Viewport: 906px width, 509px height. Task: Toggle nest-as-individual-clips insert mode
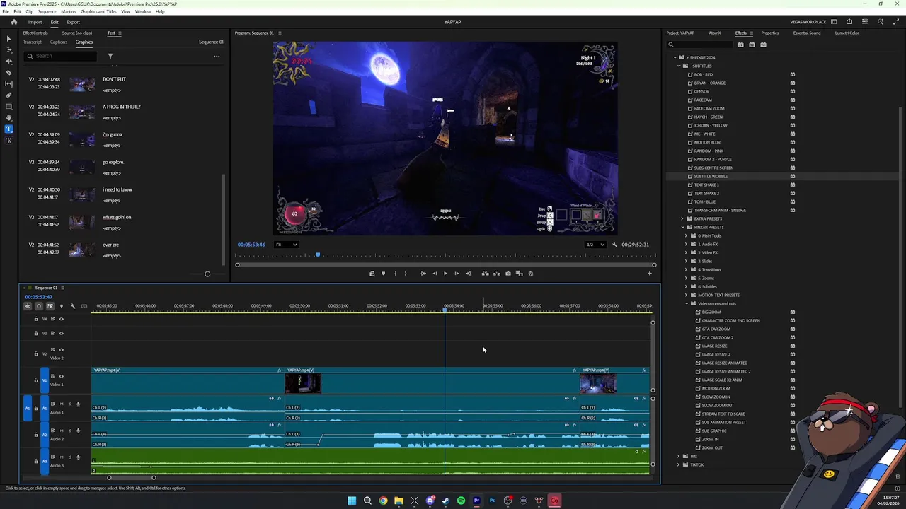[28, 306]
